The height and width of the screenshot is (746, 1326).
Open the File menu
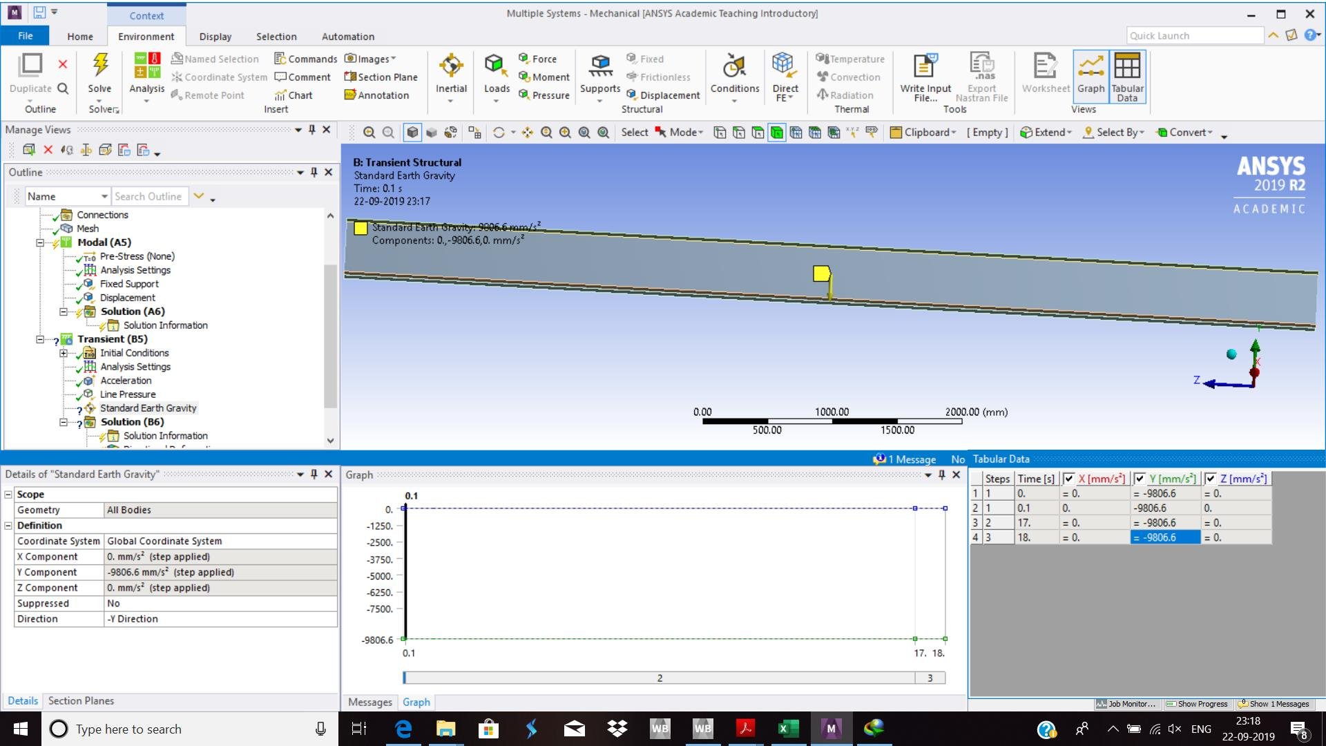click(x=26, y=36)
